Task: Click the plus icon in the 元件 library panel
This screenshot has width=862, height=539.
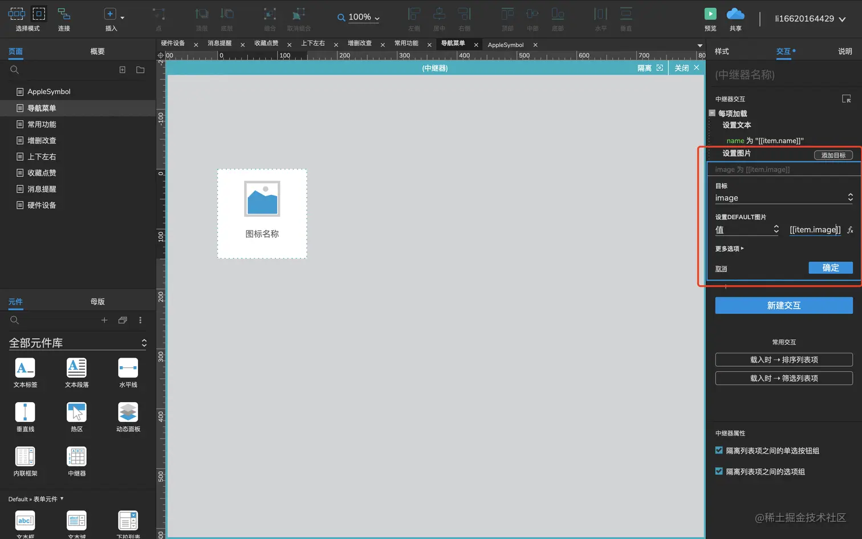Action: 104,320
